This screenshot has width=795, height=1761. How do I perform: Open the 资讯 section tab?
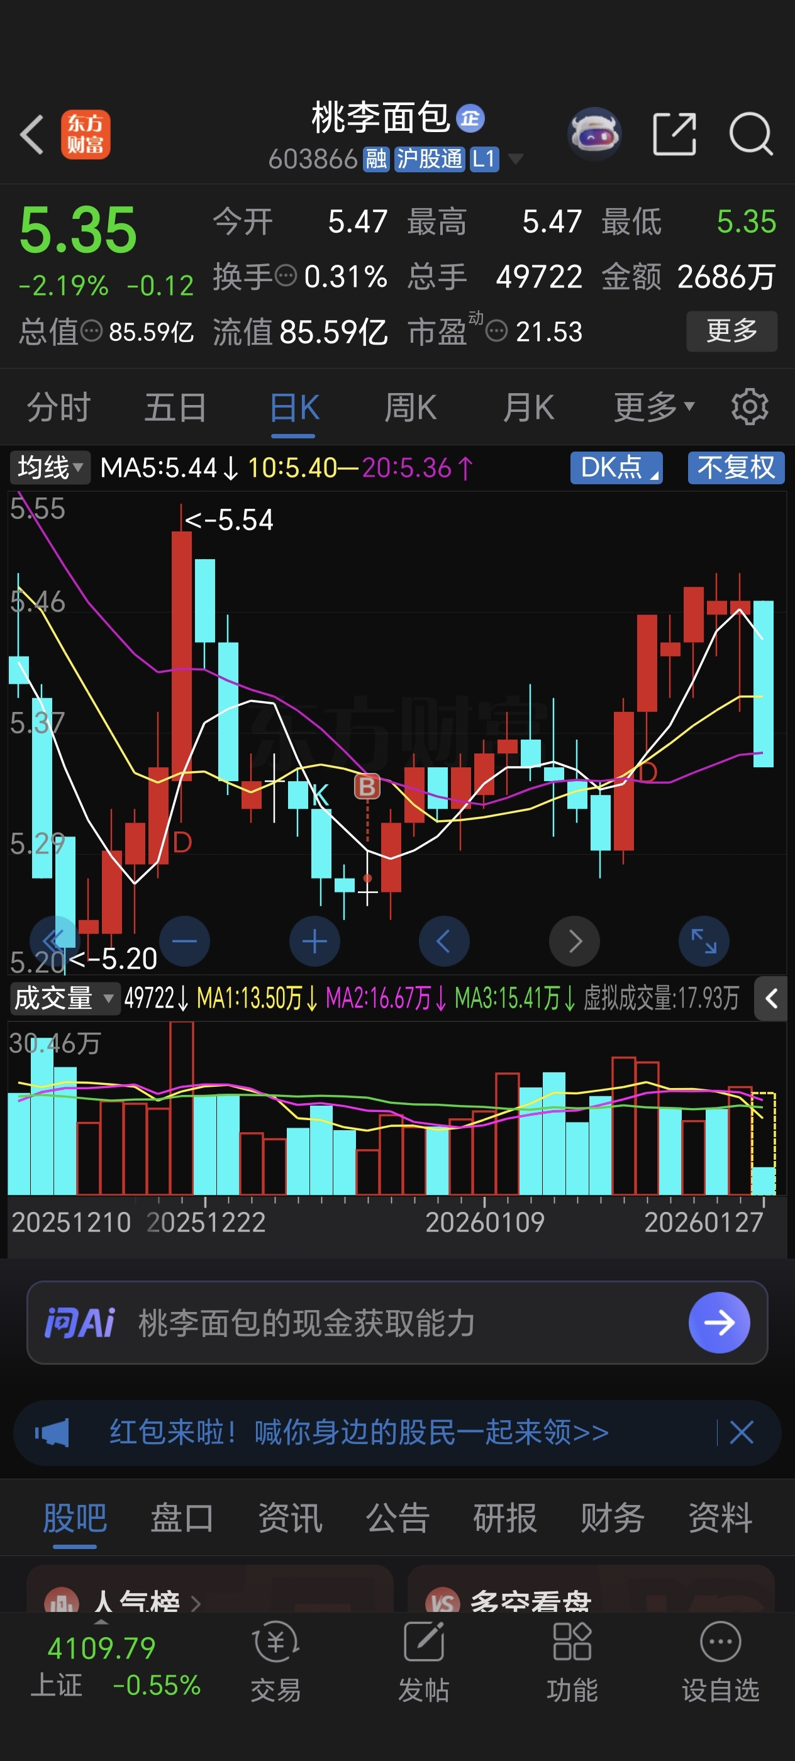290,1518
